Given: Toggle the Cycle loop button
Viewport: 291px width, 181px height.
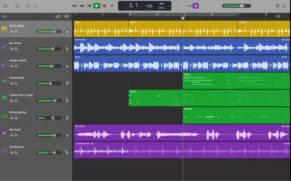Looking at the screenshot, I should click(x=112, y=6).
